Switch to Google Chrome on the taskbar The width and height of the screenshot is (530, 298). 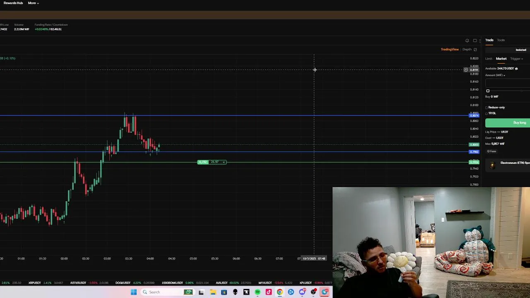[280, 292]
